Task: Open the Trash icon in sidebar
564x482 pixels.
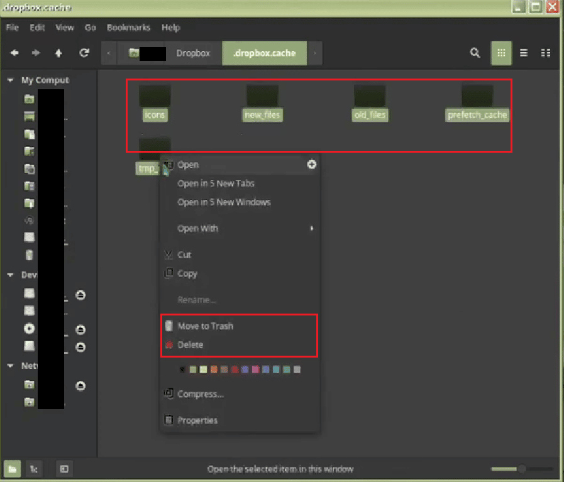Action: [30, 255]
